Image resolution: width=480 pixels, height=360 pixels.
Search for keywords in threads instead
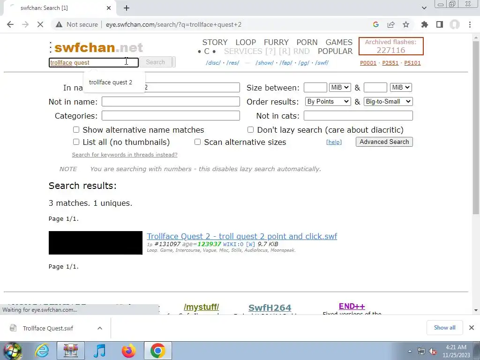coord(125,155)
